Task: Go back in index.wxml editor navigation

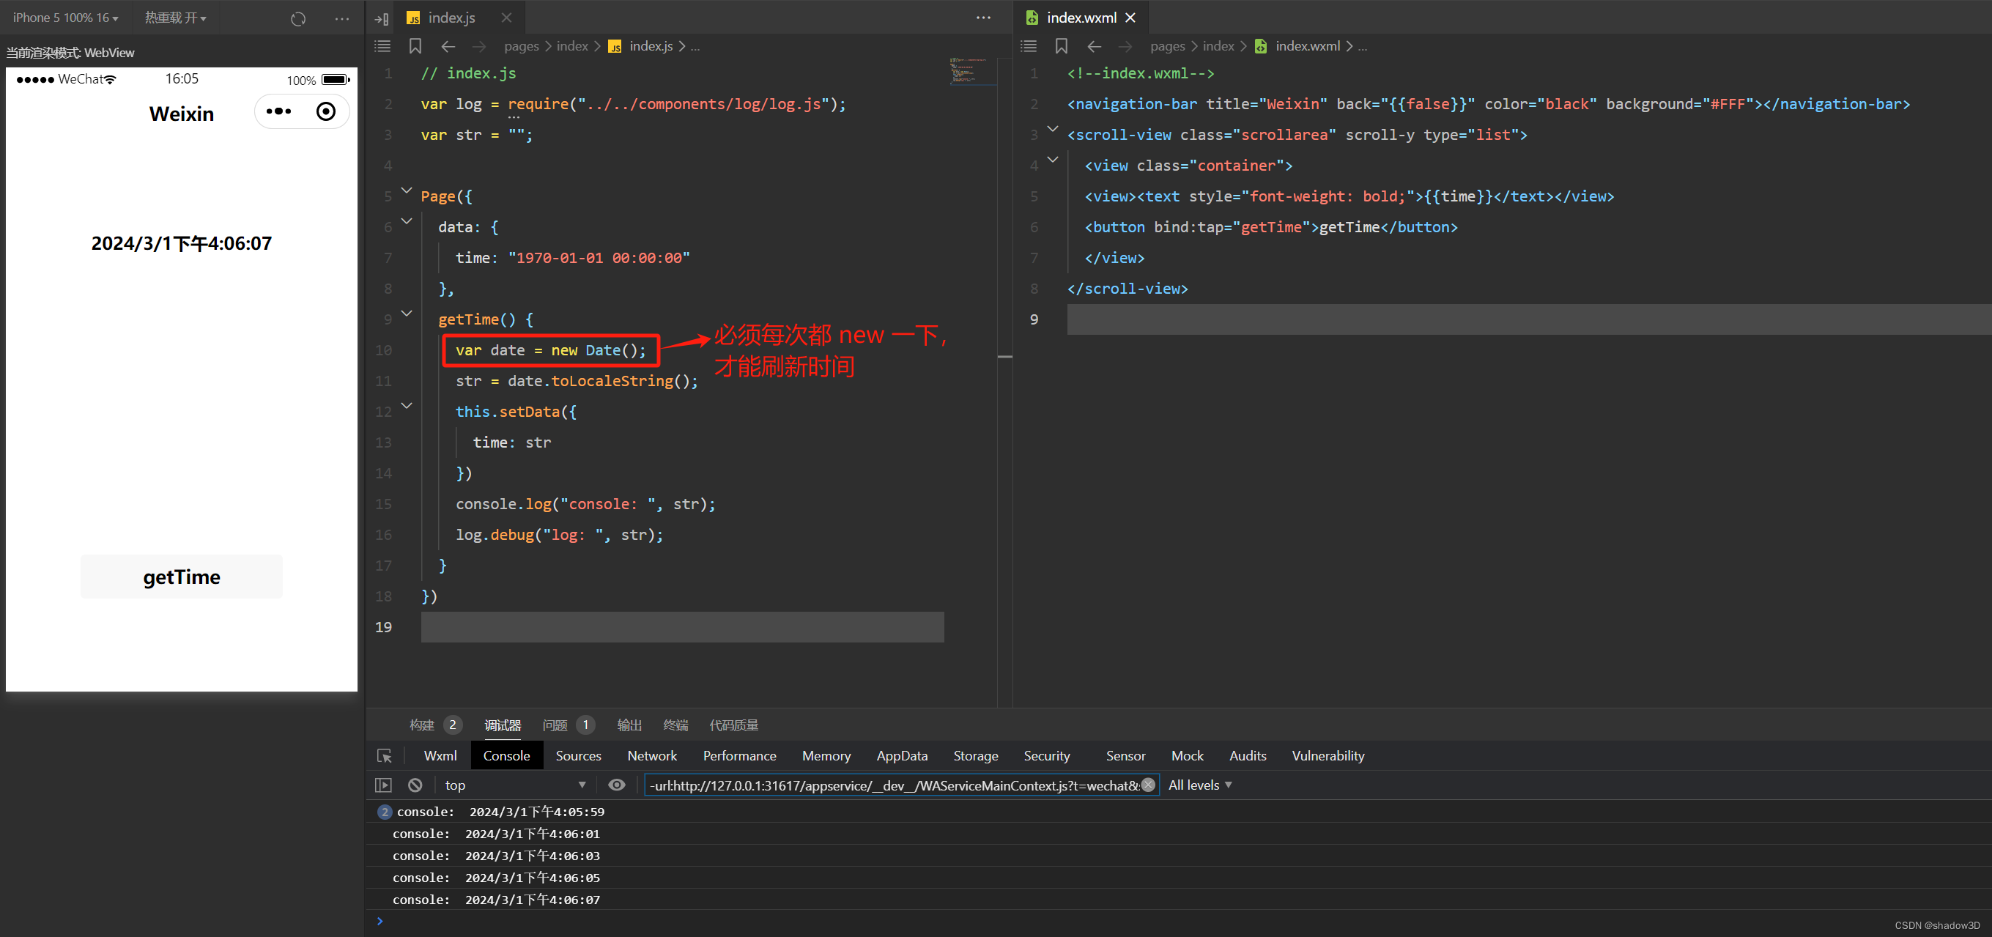Action: (x=1095, y=46)
